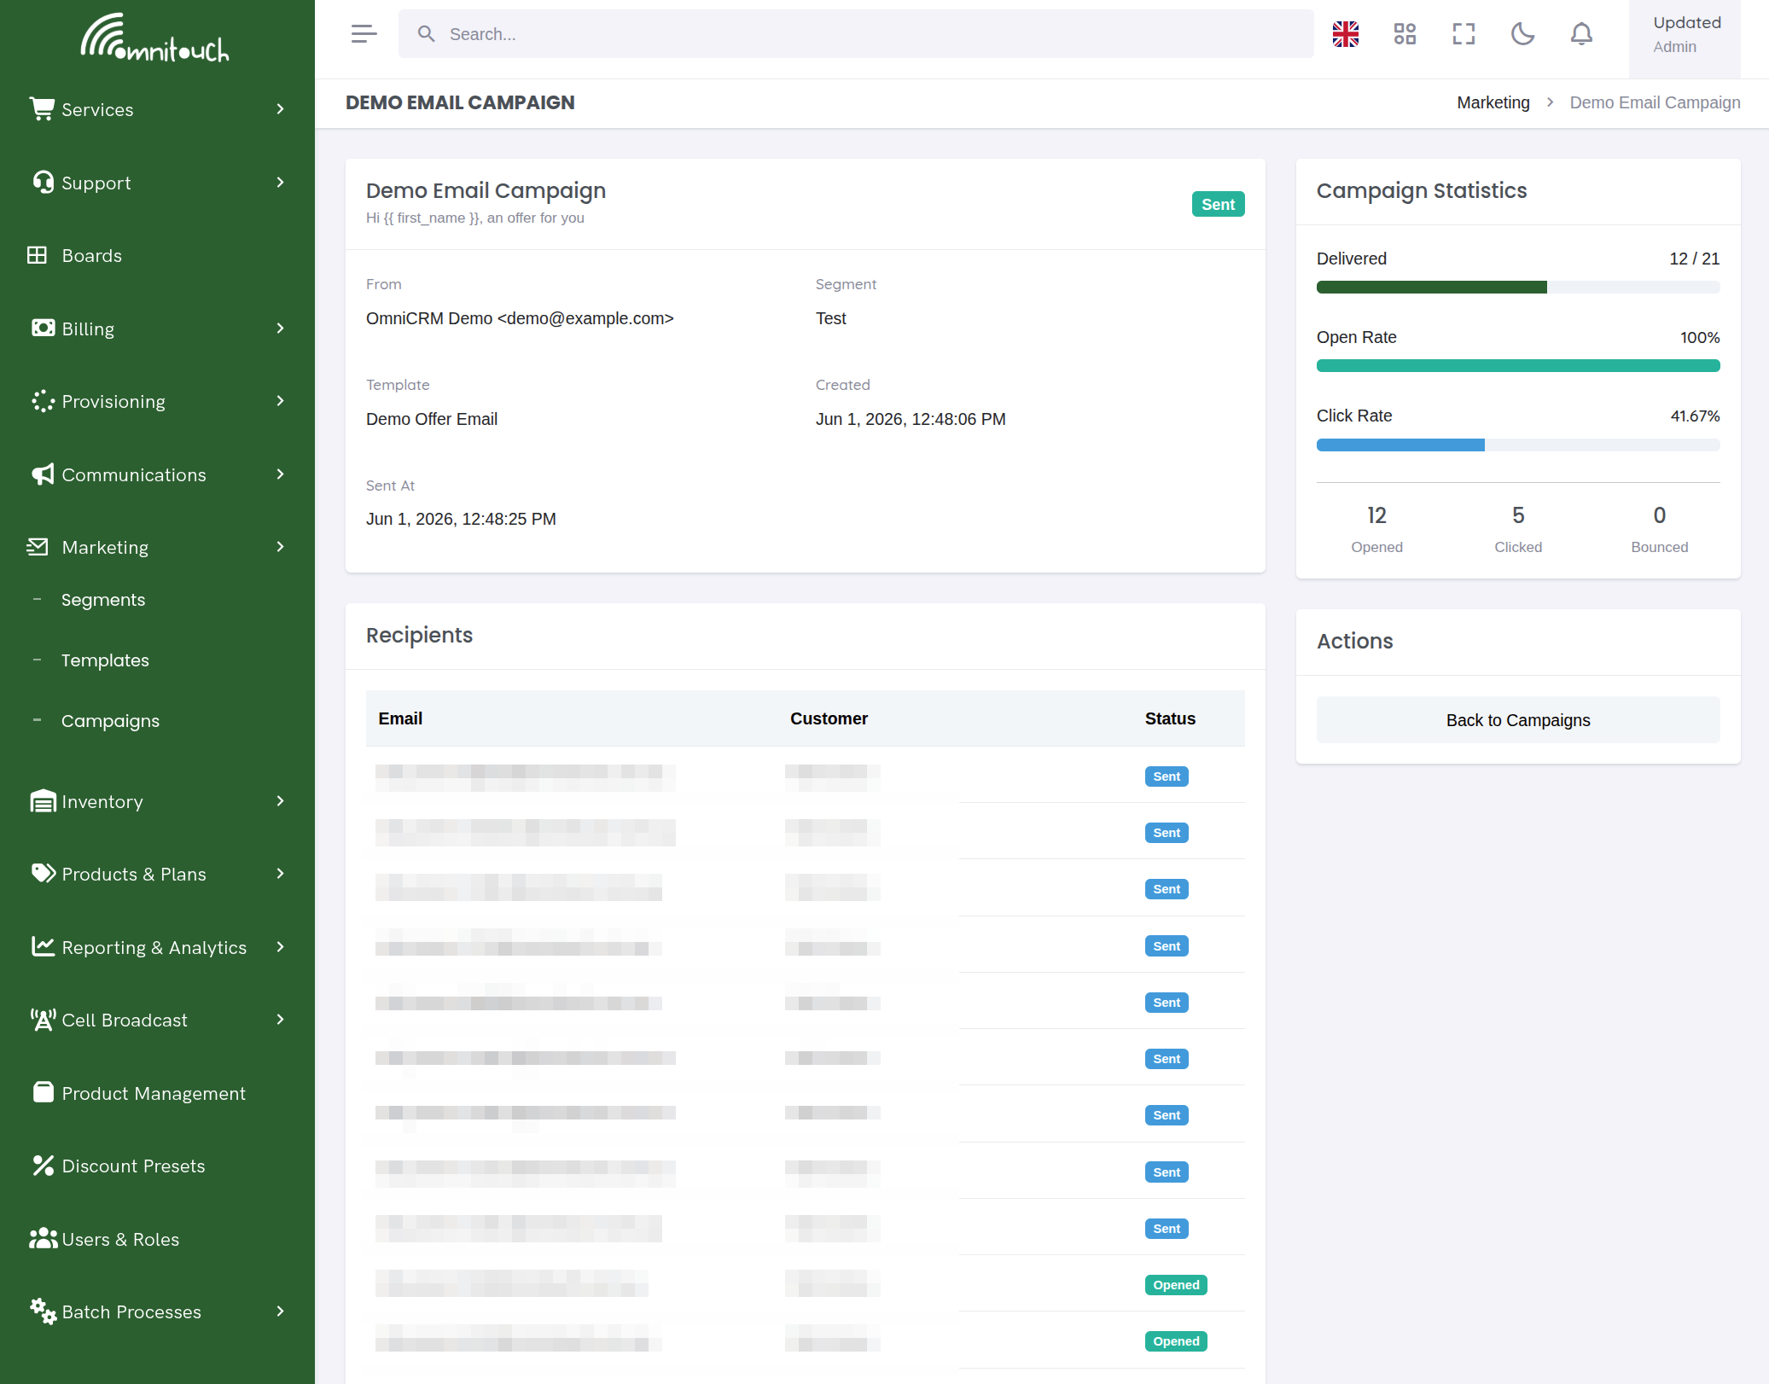Click the Status column header
The height and width of the screenshot is (1384, 1769).
(x=1170, y=718)
